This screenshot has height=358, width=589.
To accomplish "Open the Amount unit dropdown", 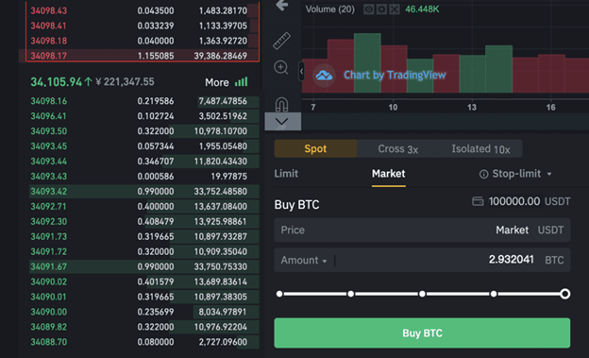I will point(304,260).
